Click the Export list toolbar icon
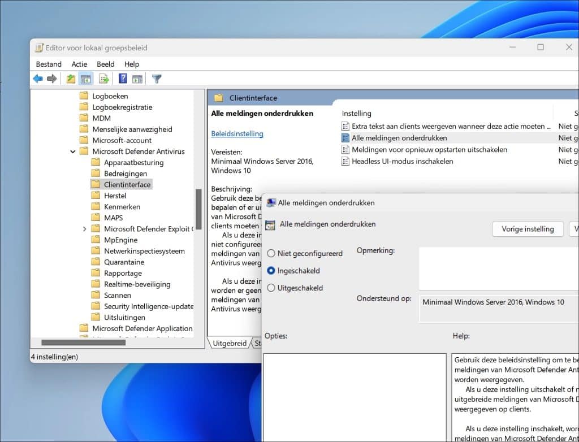 click(x=104, y=79)
